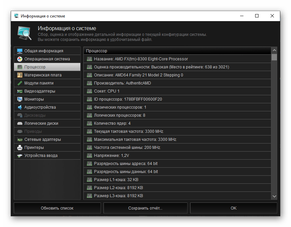
Task: Click the network card icon beside Сетевые адаптеры
Action: click(x=20, y=139)
